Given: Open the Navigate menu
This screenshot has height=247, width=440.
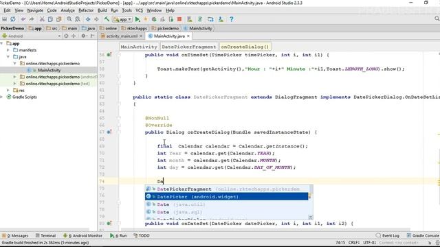Looking at the screenshot, I should [35, 10].
